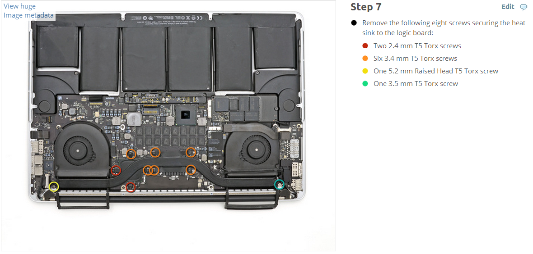Open the Image metadata link
The width and height of the screenshot is (533, 254).
(28, 15)
